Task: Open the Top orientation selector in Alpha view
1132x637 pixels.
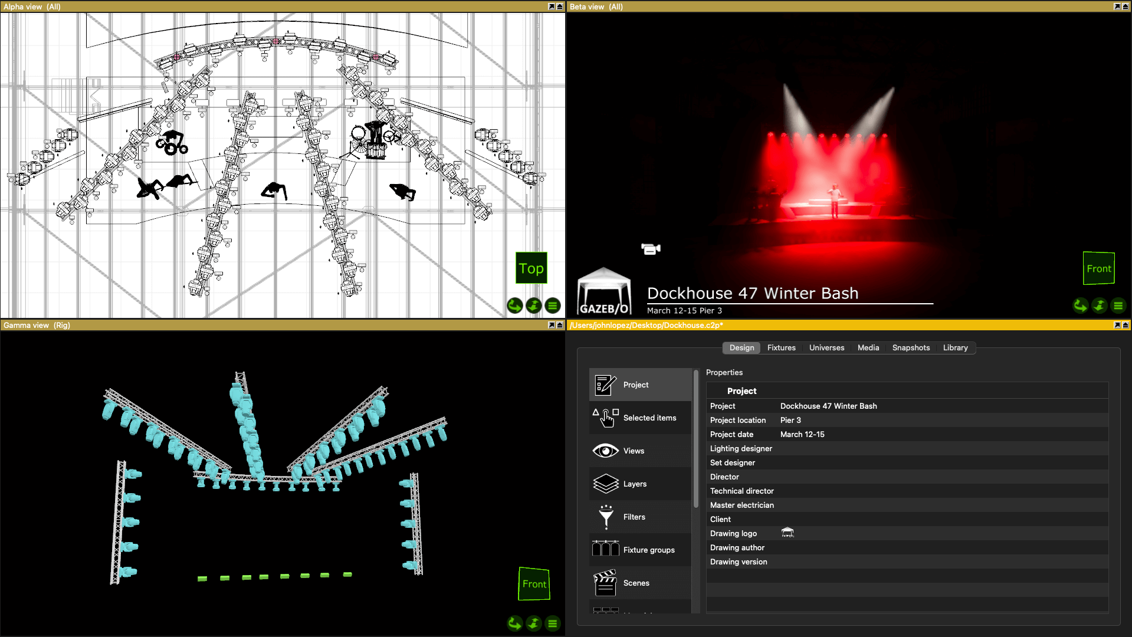Action: 531,268
